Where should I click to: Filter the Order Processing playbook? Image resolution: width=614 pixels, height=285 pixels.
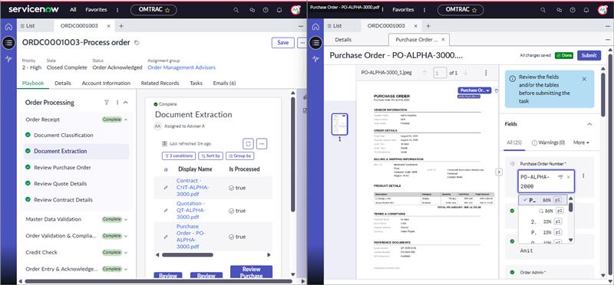[x=106, y=103]
